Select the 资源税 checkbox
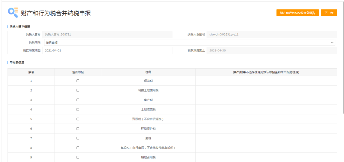Viewport: 344px width, 162px height. (78, 119)
